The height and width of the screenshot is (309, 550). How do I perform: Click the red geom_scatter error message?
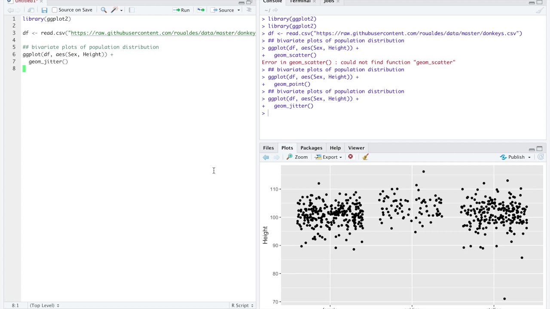click(x=358, y=62)
